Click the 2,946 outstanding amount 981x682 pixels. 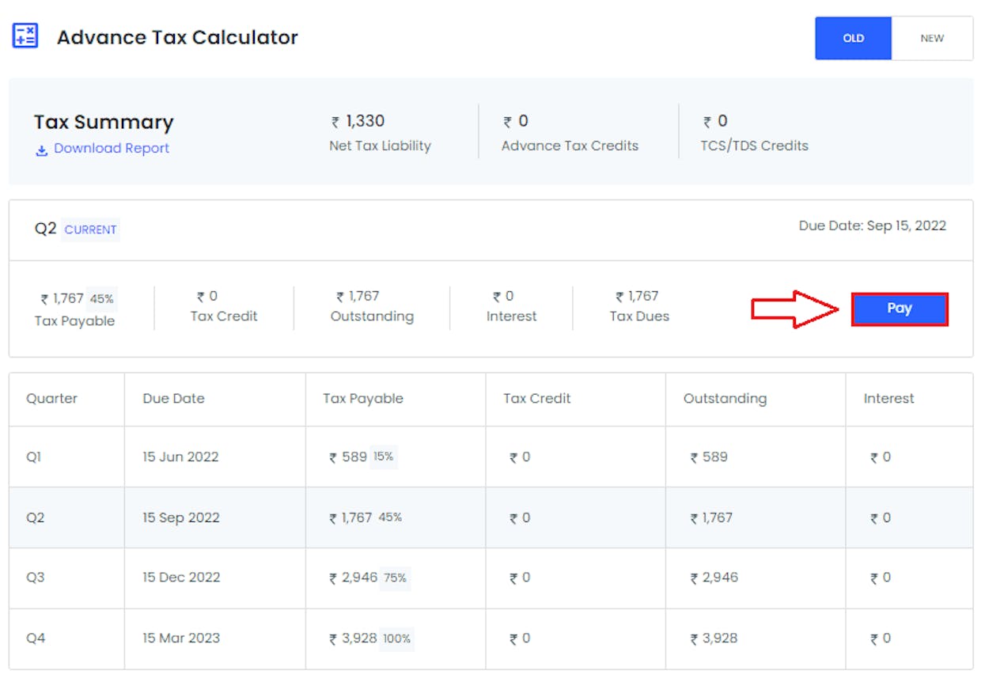coord(714,577)
